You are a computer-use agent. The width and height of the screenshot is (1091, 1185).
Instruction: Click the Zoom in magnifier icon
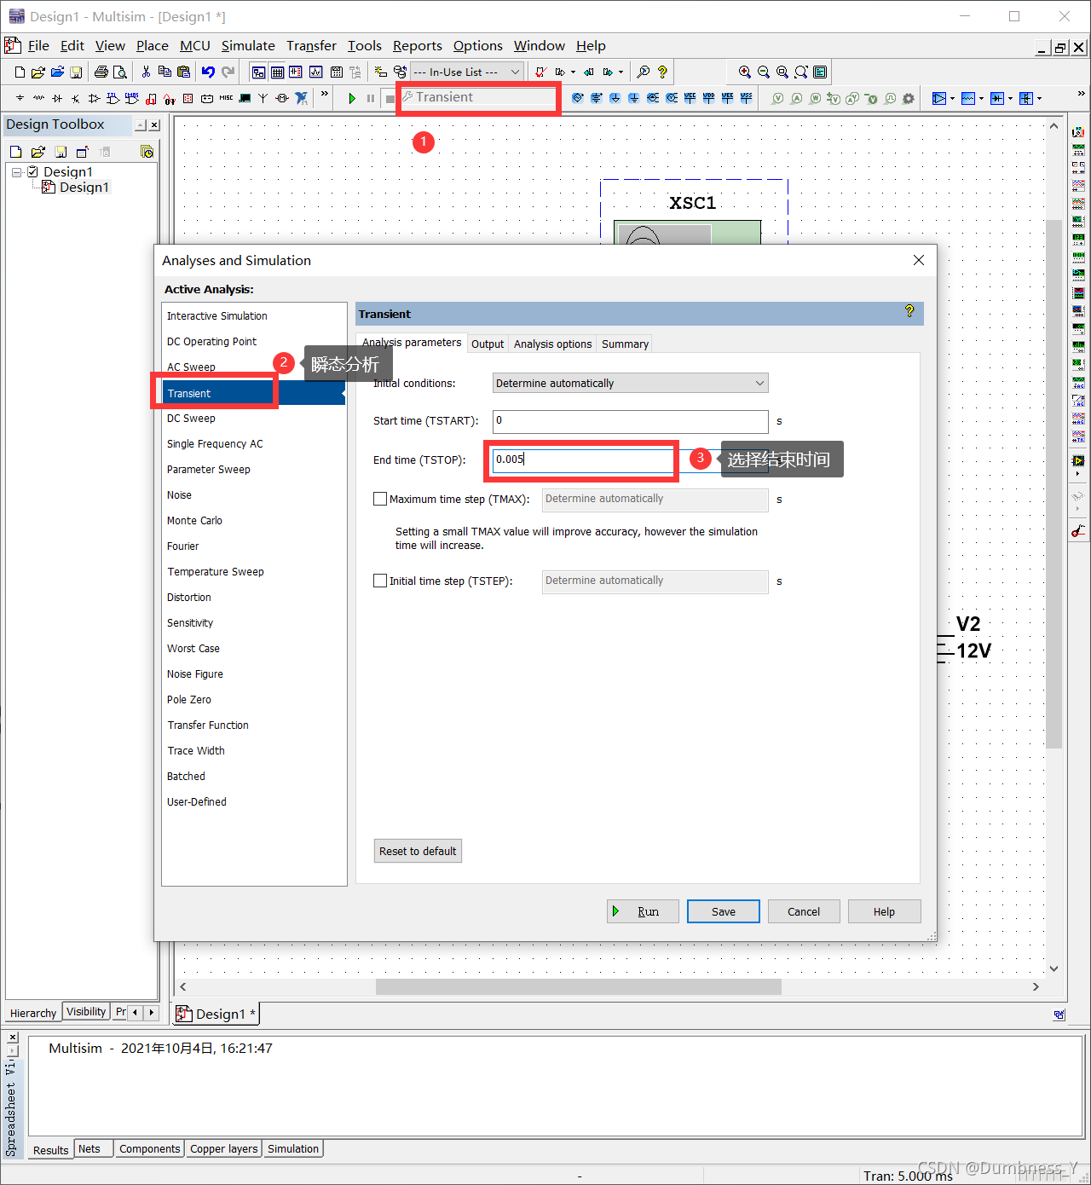745,72
